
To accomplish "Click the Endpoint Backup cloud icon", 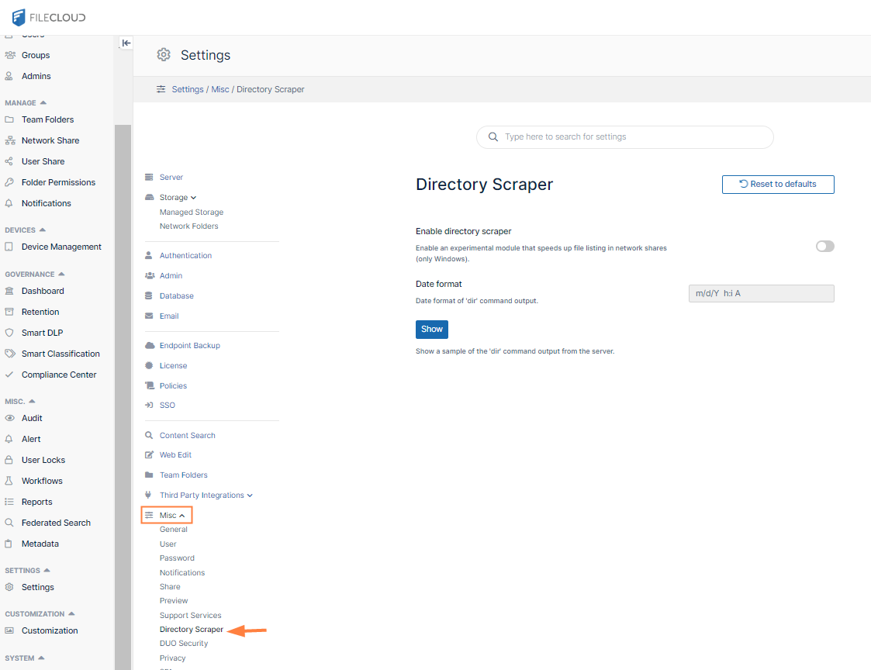I will (149, 345).
